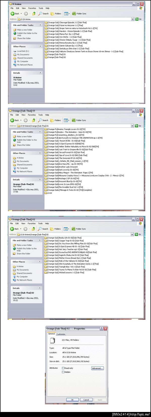Toggle Folders pane in Orange-[Sub-Thai] 01 window

tap(56, 120)
